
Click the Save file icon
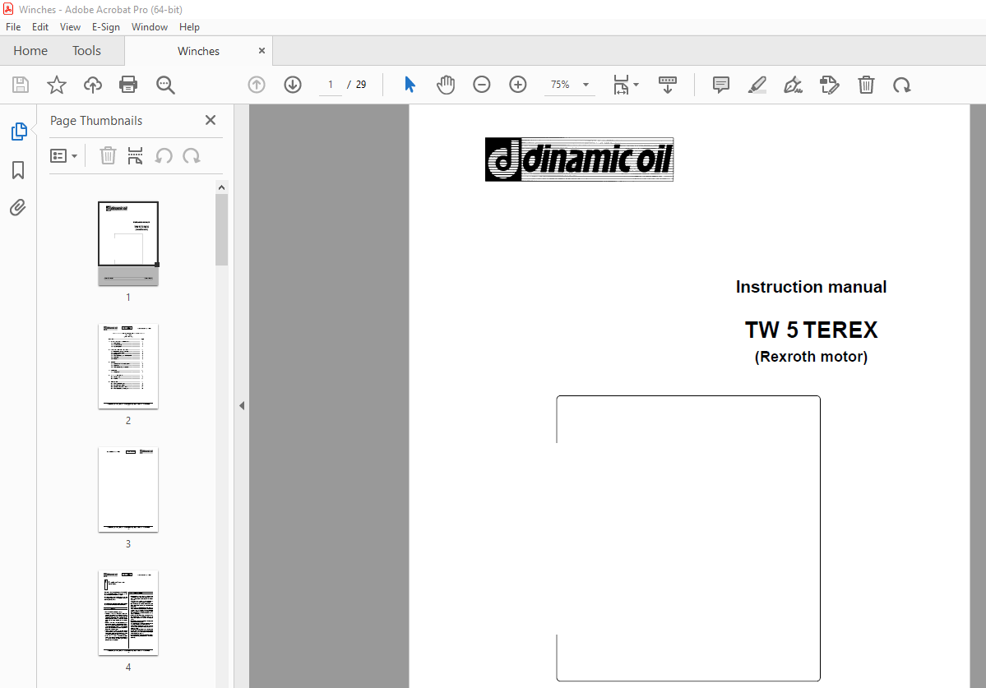pyautogui.click(x=20, y=85)
